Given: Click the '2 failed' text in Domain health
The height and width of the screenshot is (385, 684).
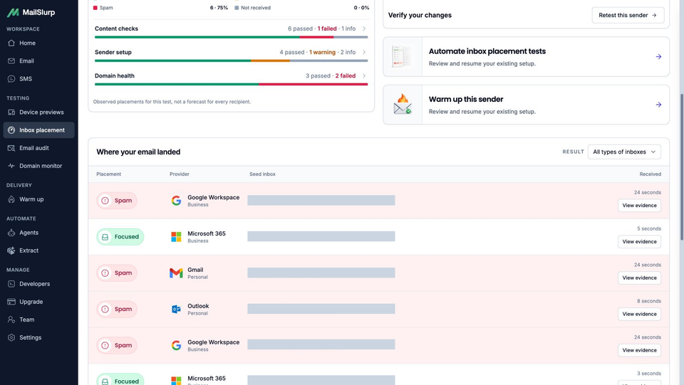Looking at the screenshot, I should click(x=346, y=75).
